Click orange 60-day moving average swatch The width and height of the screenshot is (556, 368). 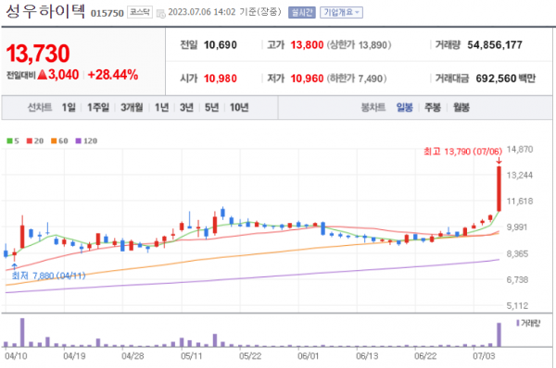click(x=54, y=141)
